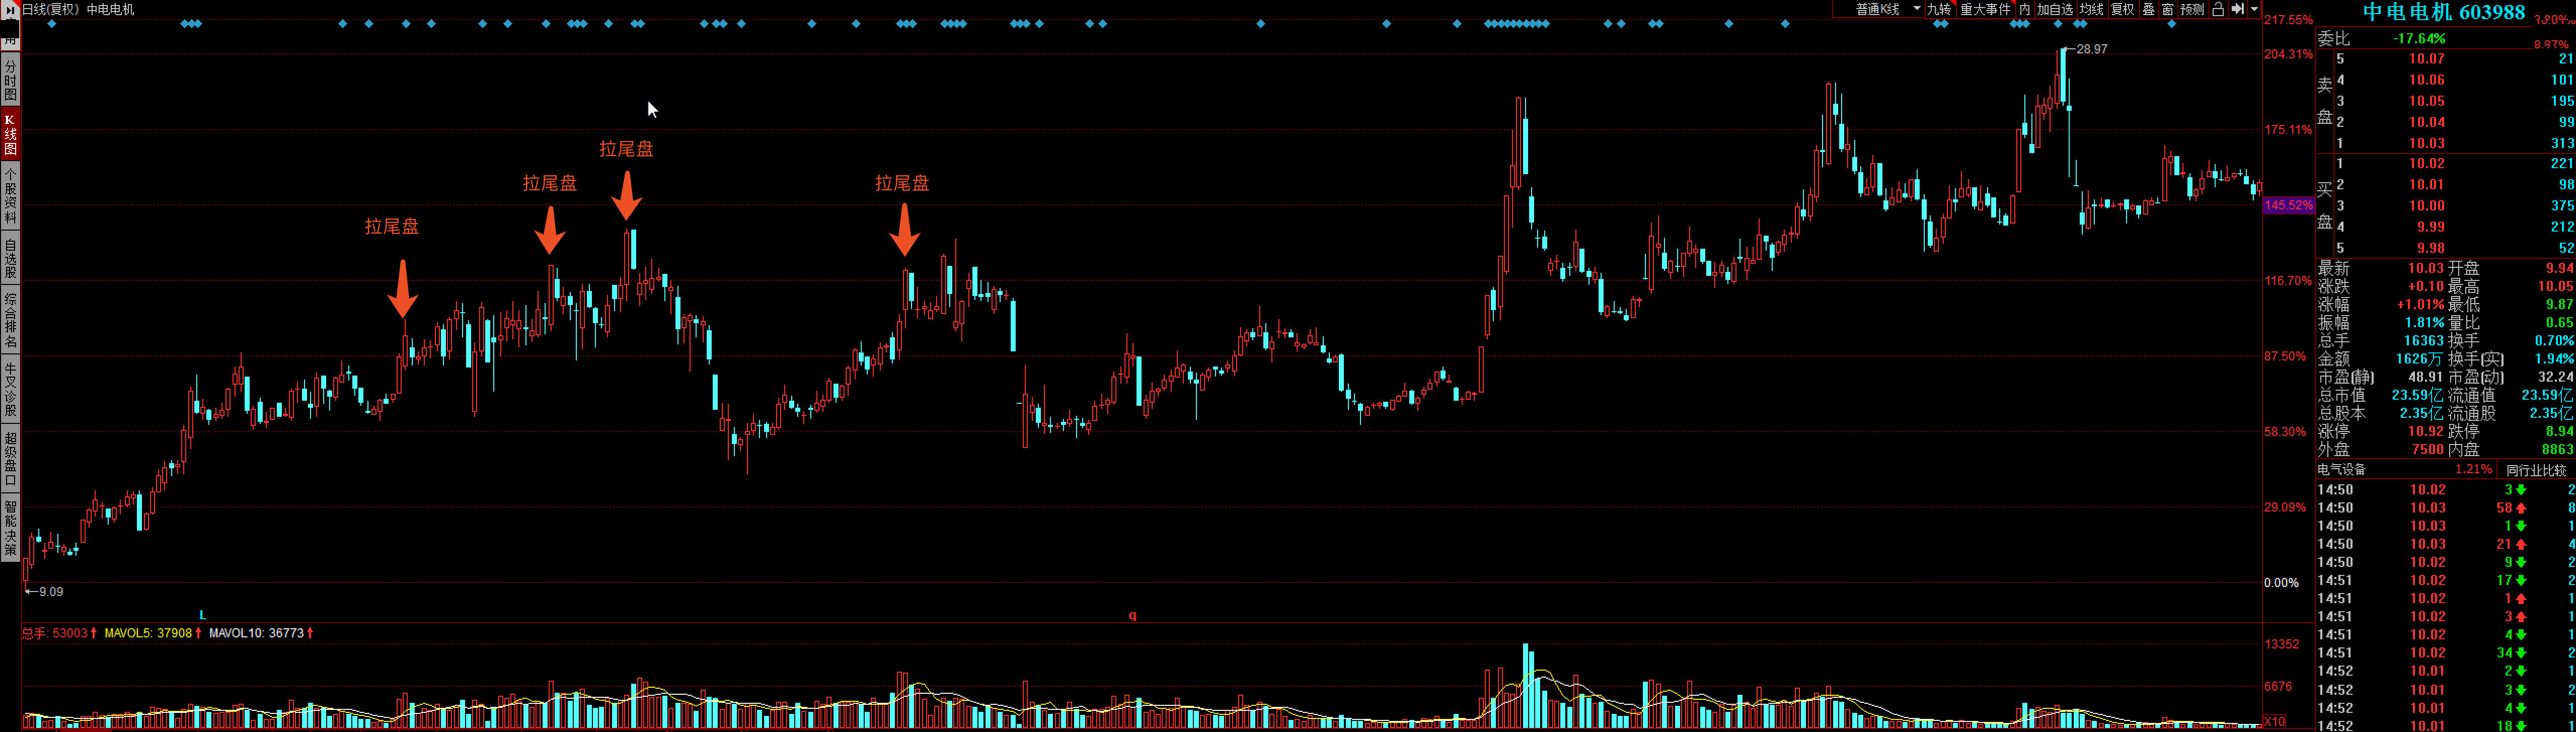Click the 内 toolbar button
2576x732 pixels.
[2025, 9]
